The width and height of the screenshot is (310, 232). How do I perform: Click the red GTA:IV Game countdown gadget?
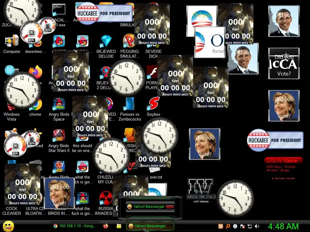[x=283, y=169]
